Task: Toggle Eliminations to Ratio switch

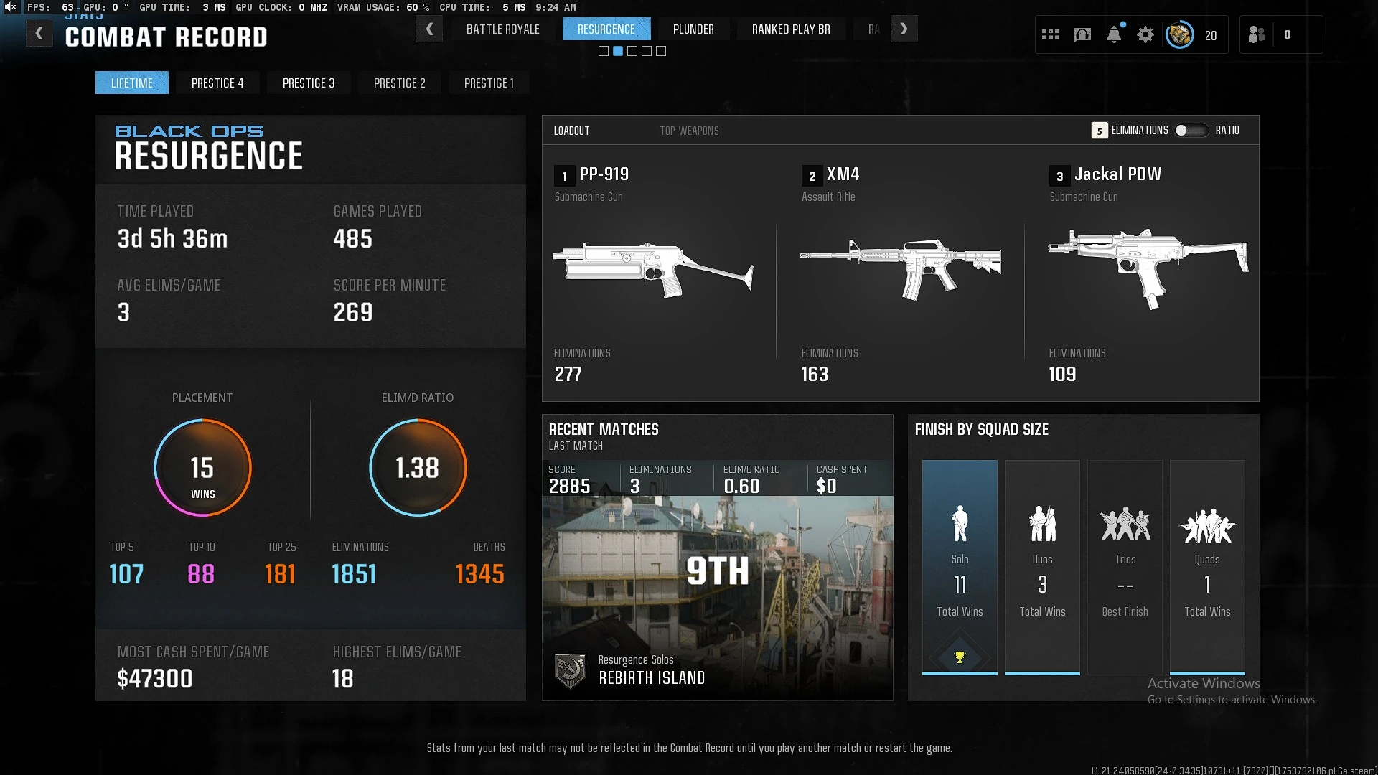Action: (1191, 131)
